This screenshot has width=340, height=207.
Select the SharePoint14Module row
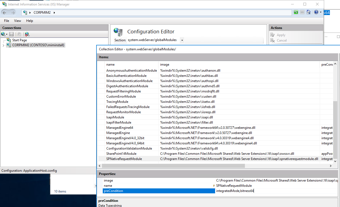(x=215, y=154)
